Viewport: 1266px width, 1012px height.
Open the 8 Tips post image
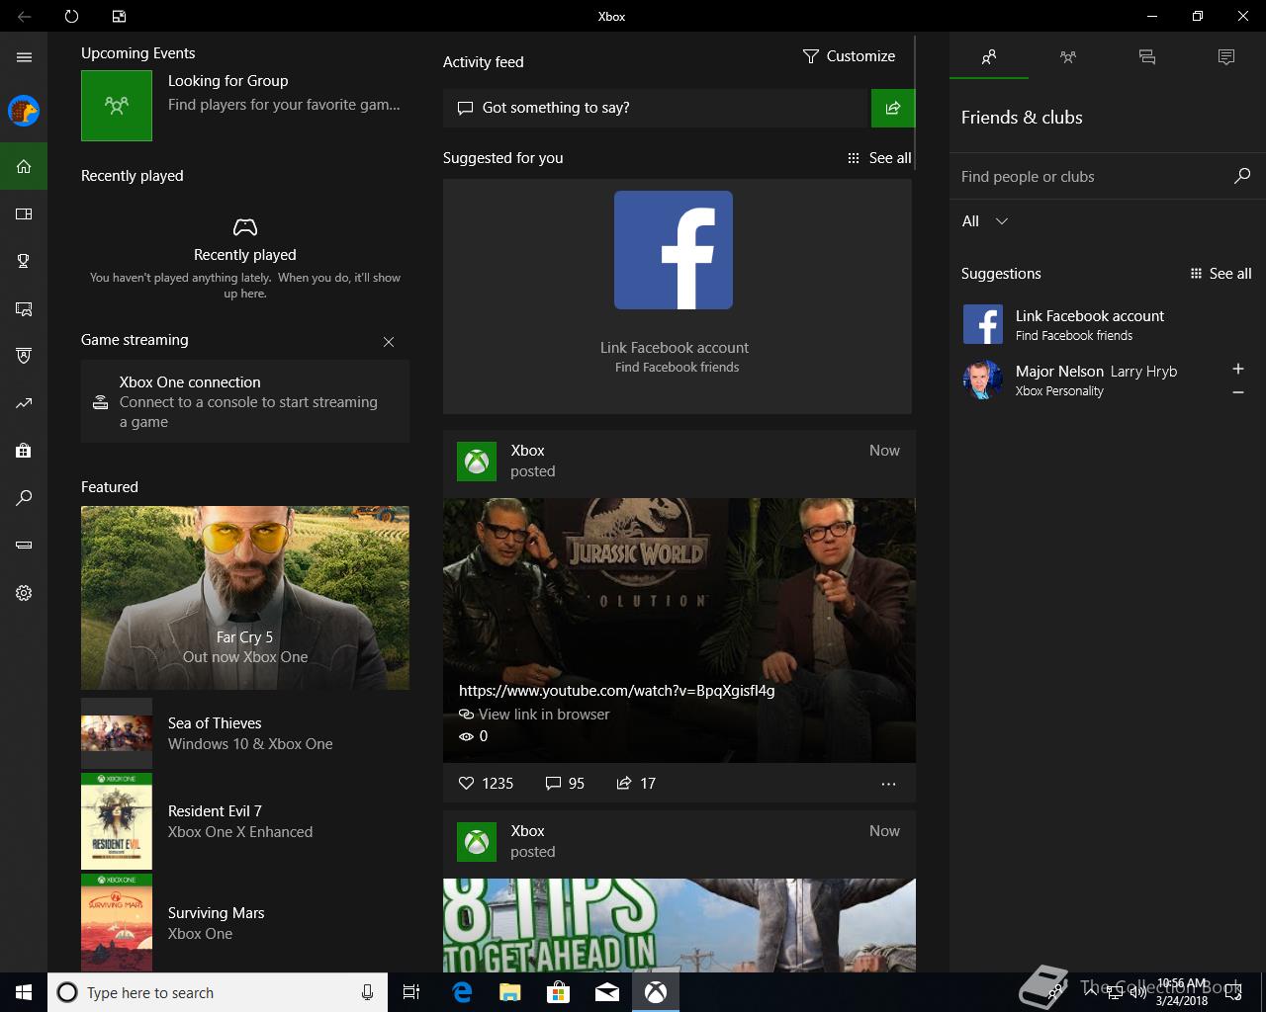coord(679,925)
